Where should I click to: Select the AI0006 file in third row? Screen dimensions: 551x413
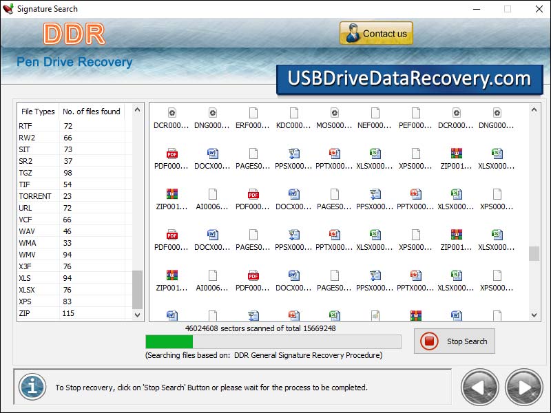[x=212, y=200]
